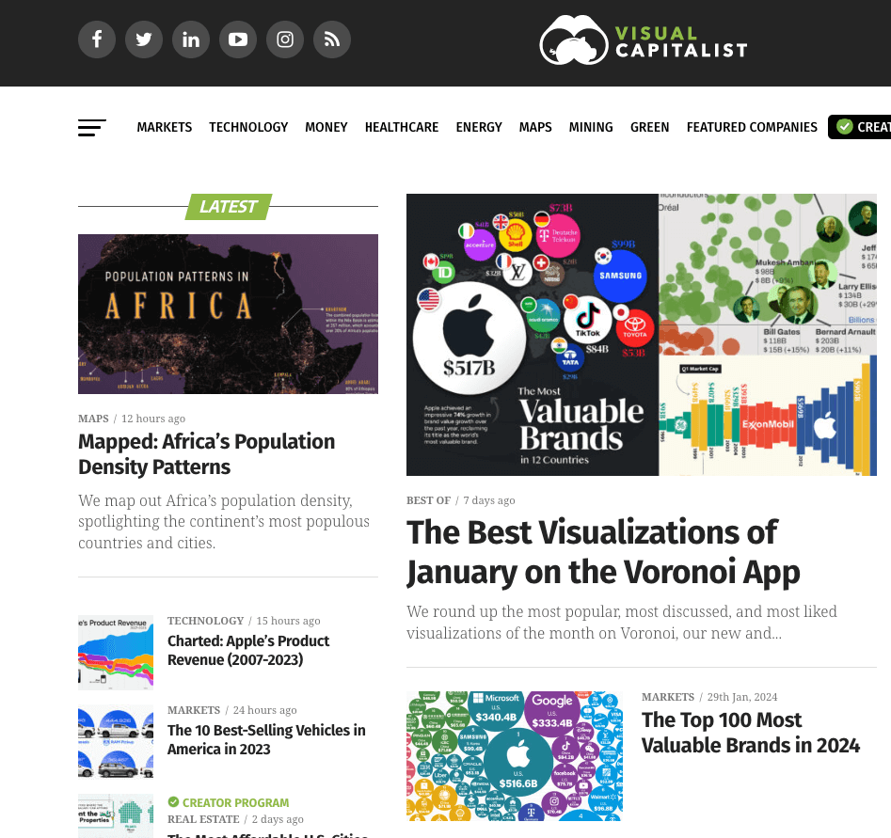Read The Best Visualizations of January article
The height and width of the screenshot is (838, 891).
(602, 551)
